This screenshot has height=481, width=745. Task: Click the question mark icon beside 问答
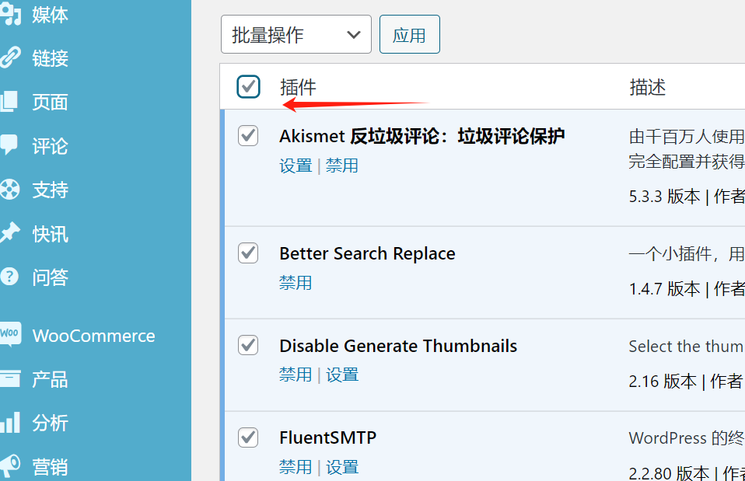pos(10,277)
